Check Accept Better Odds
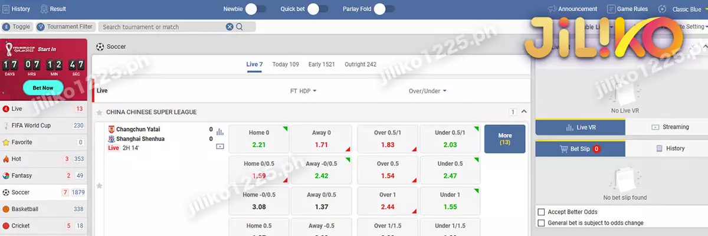Screen dimensions: 708x236 coord(542,212)
